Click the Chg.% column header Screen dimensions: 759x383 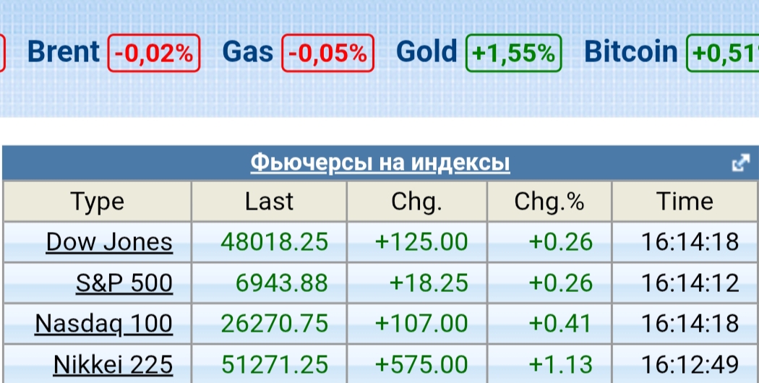[549, 202]
